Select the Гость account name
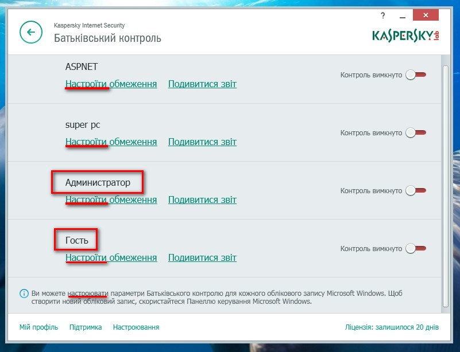The width and height of the screenshot is (460, 352). point(76,240)
